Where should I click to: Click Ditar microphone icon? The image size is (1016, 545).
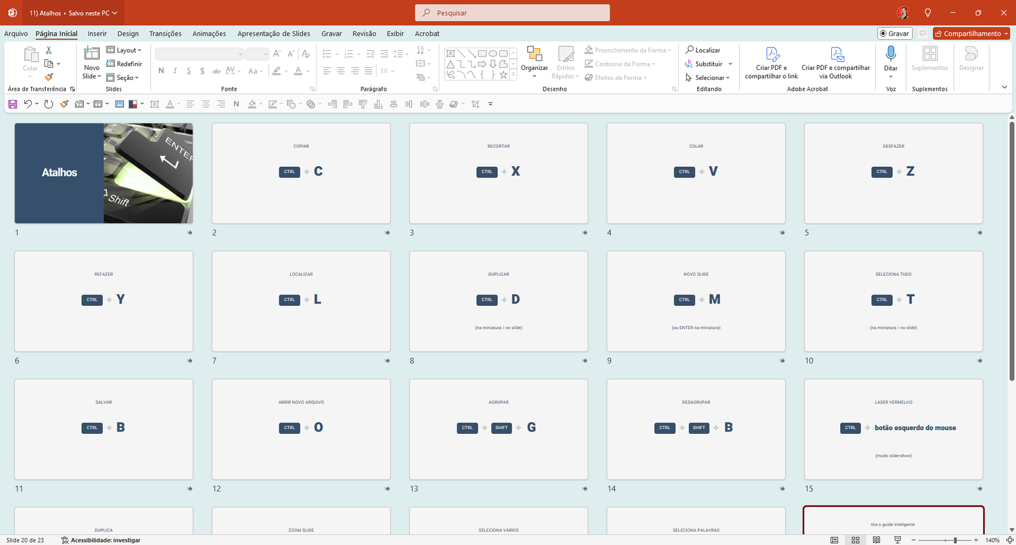click(891, 54)
